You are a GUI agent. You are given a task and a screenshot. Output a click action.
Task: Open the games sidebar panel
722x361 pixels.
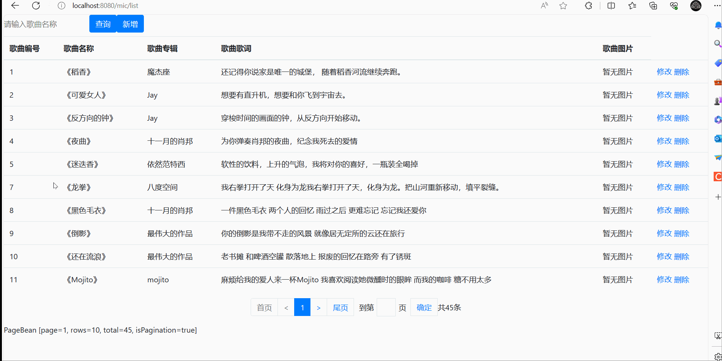click(x=717, y=101)
